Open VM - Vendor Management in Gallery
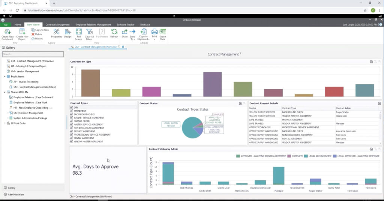Viewport: 384px width, 201px height. click(x=25, y=71)
